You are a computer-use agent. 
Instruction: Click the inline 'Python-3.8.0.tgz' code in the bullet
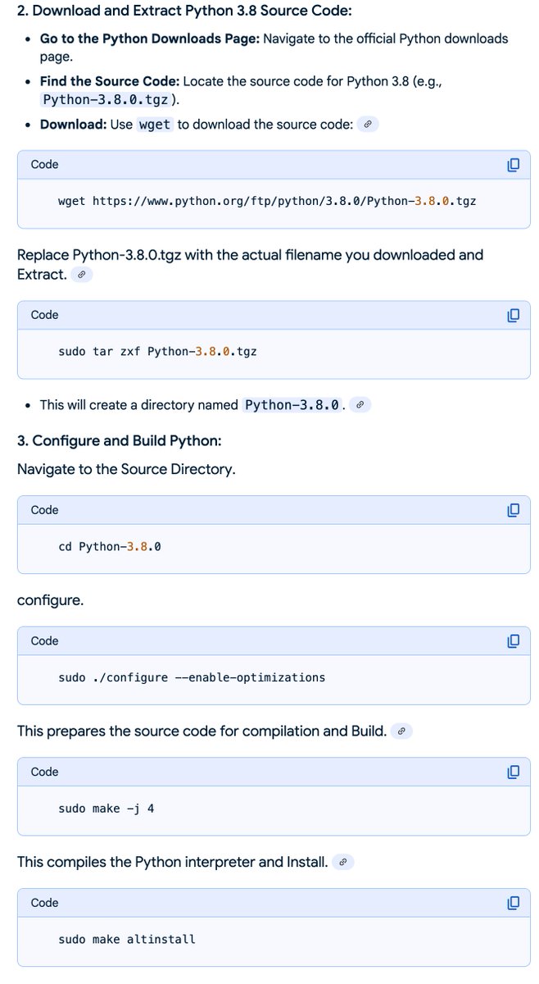click(105, 100)
